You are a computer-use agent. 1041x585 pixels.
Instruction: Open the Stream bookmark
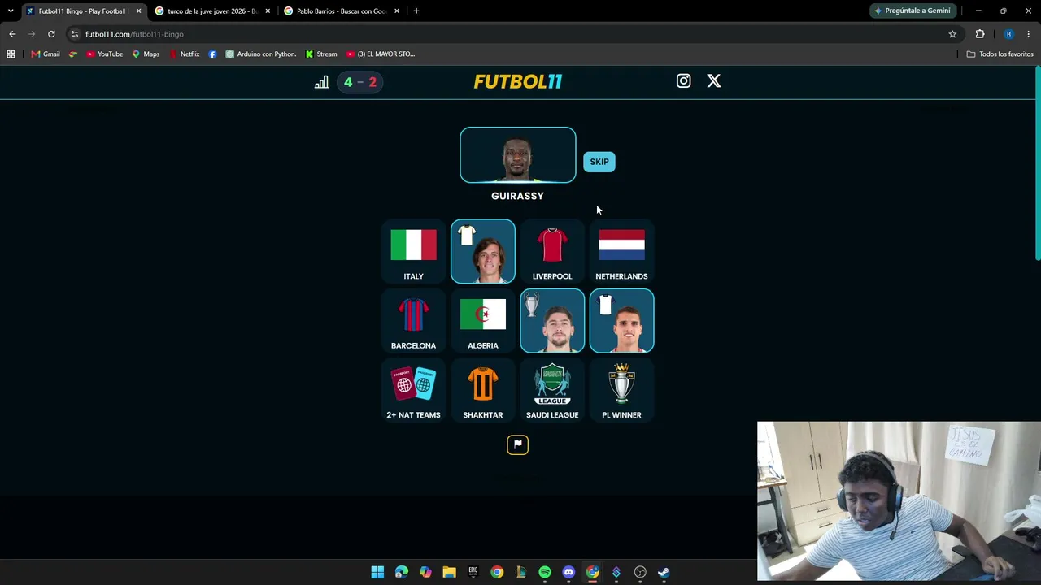pyautogui.click(x=321, y=54)
